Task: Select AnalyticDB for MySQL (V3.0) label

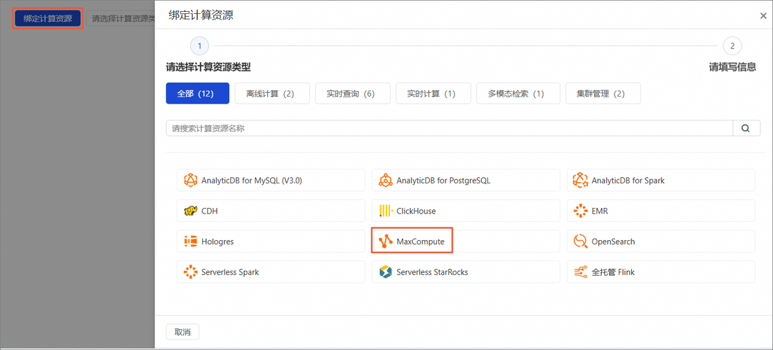Action: 252,181
